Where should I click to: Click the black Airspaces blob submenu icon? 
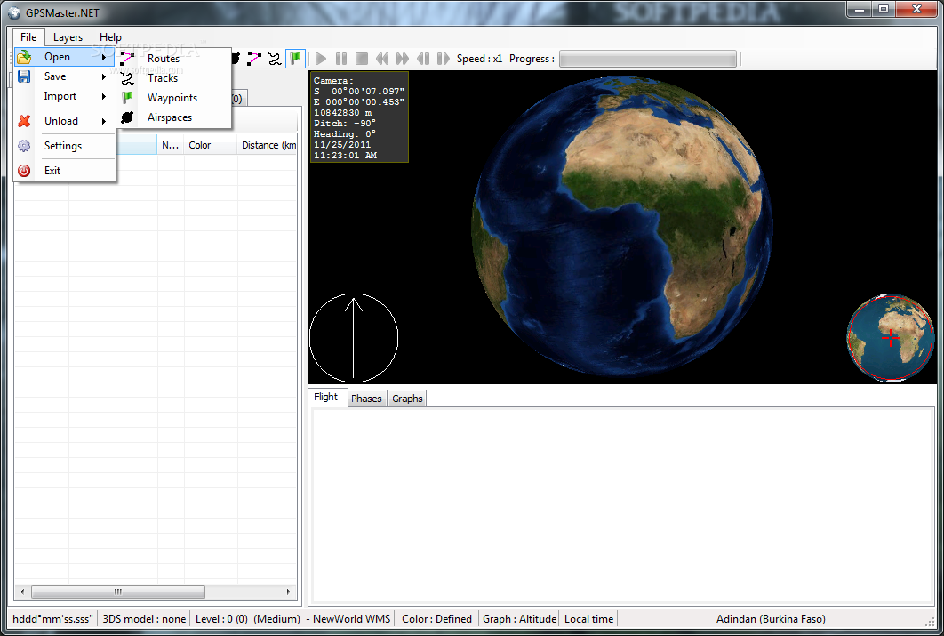click(127, 117)
